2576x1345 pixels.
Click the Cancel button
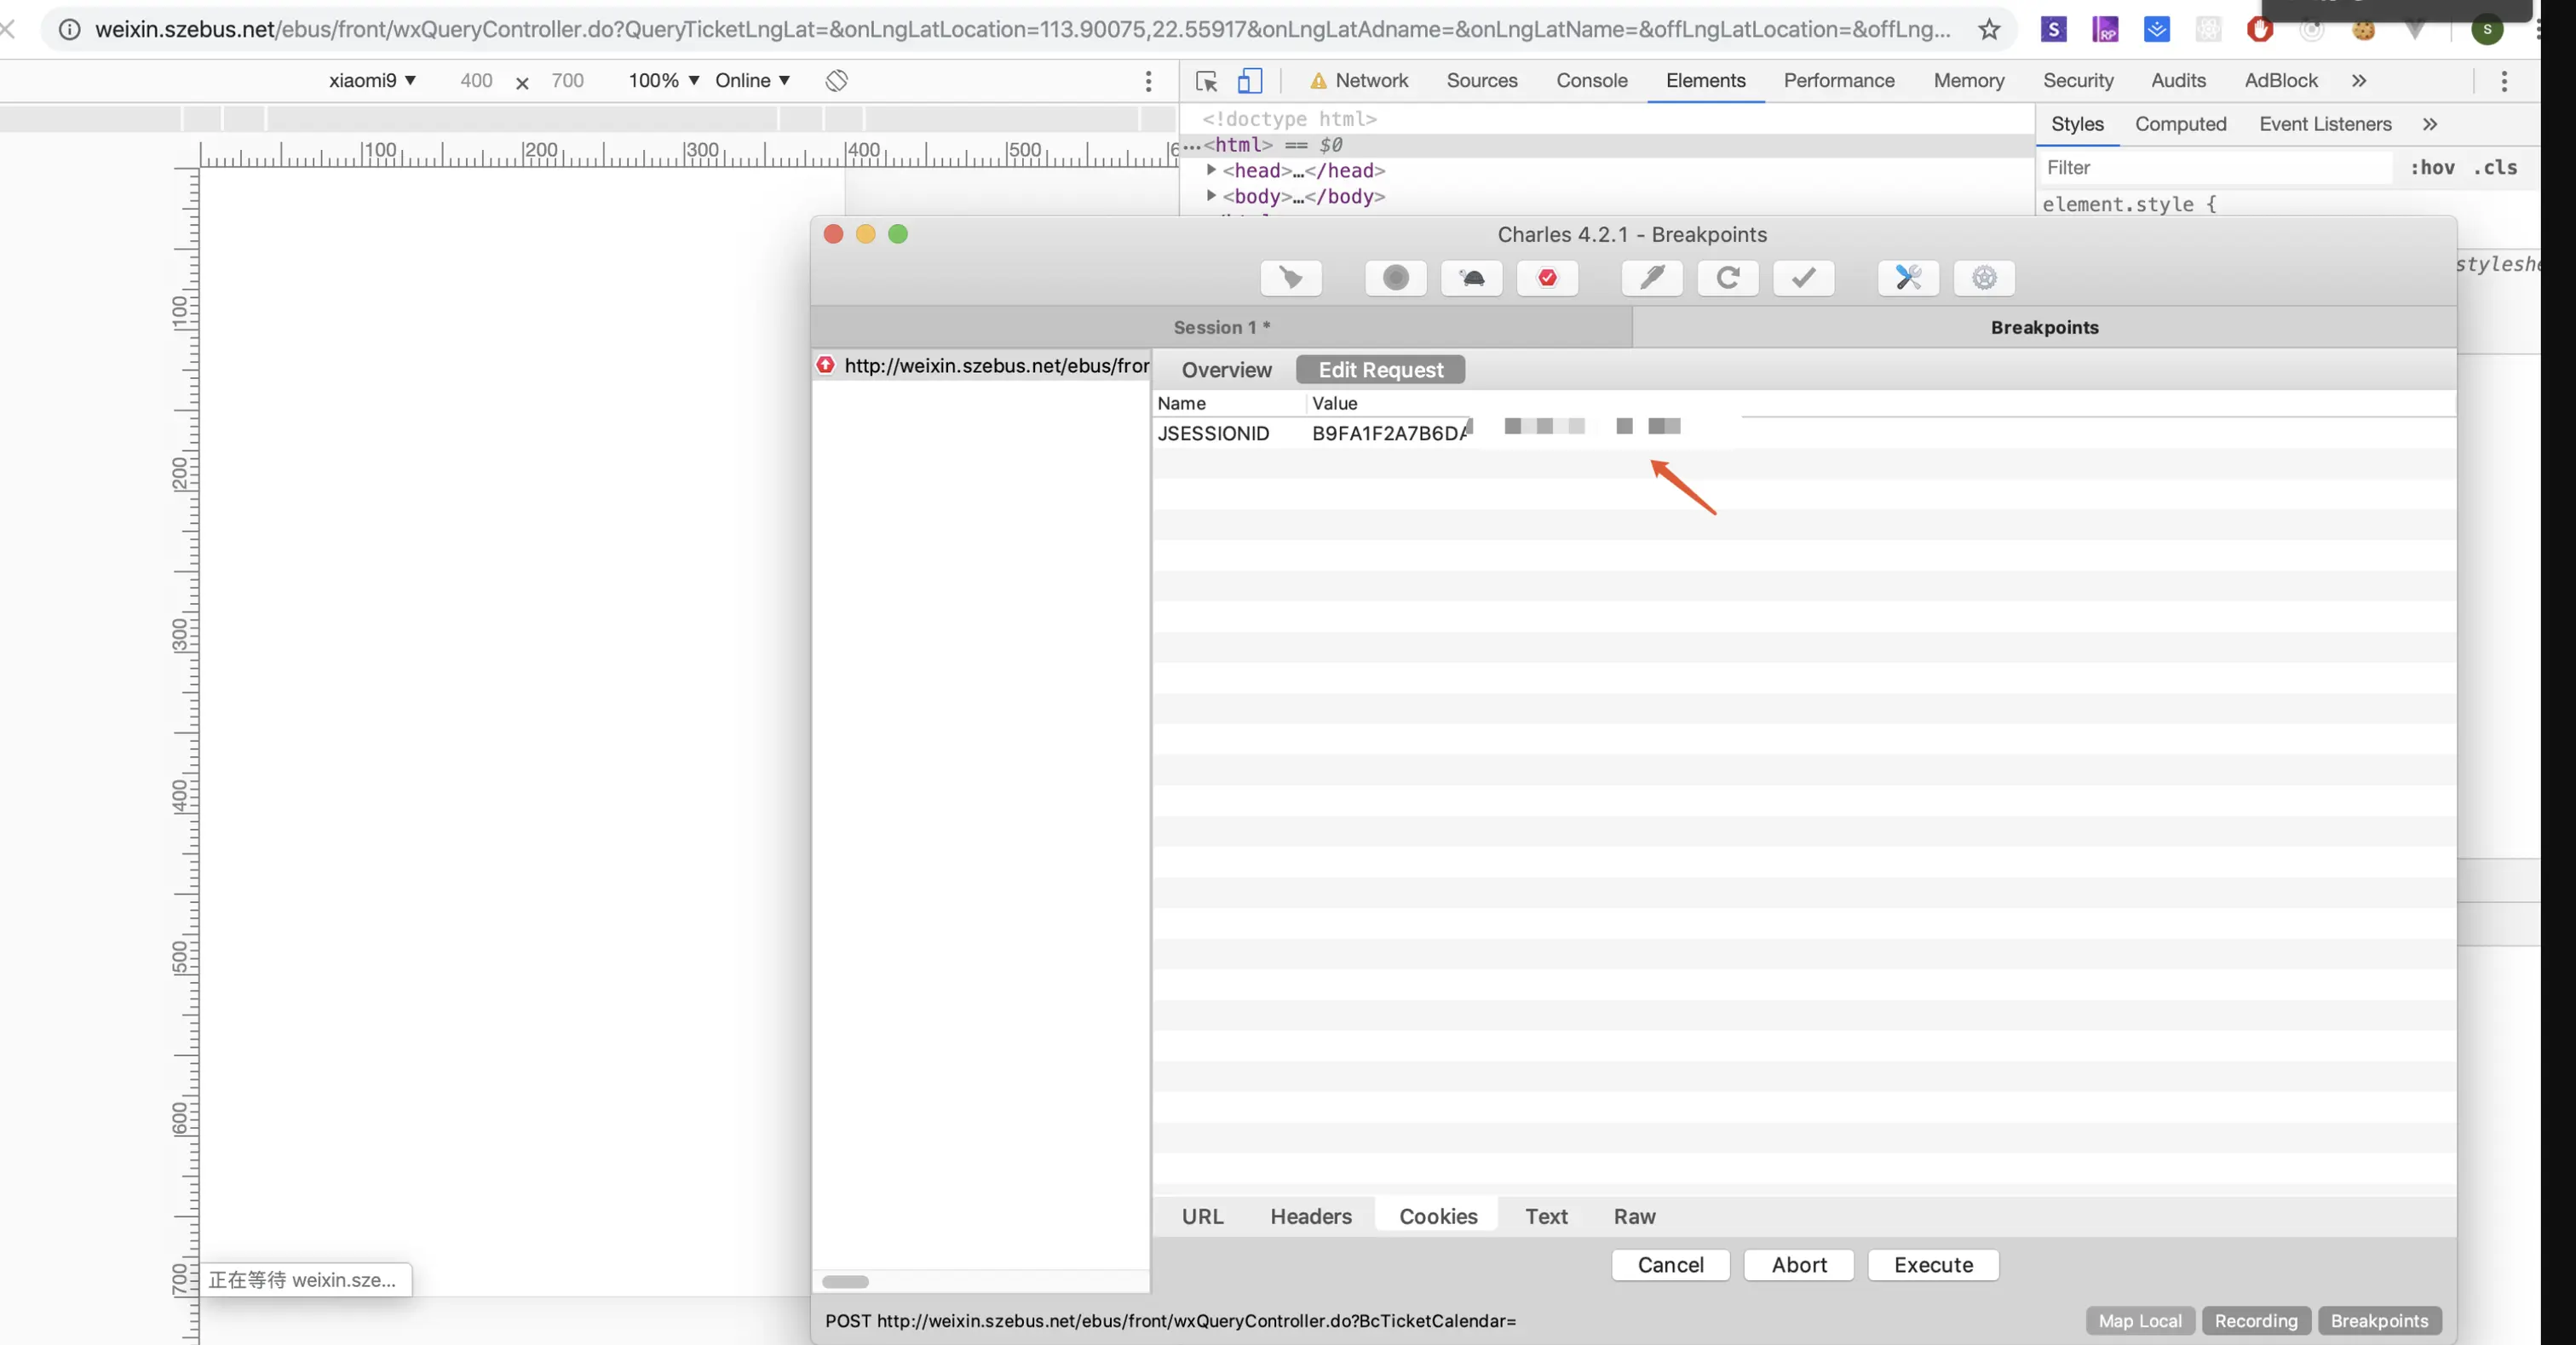(1670, 1264)
